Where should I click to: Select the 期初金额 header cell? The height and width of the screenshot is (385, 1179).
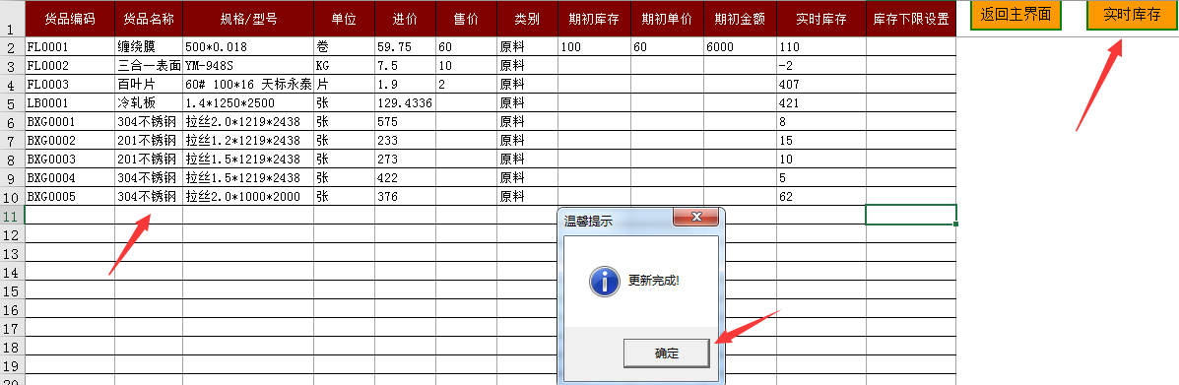(740, 19)
